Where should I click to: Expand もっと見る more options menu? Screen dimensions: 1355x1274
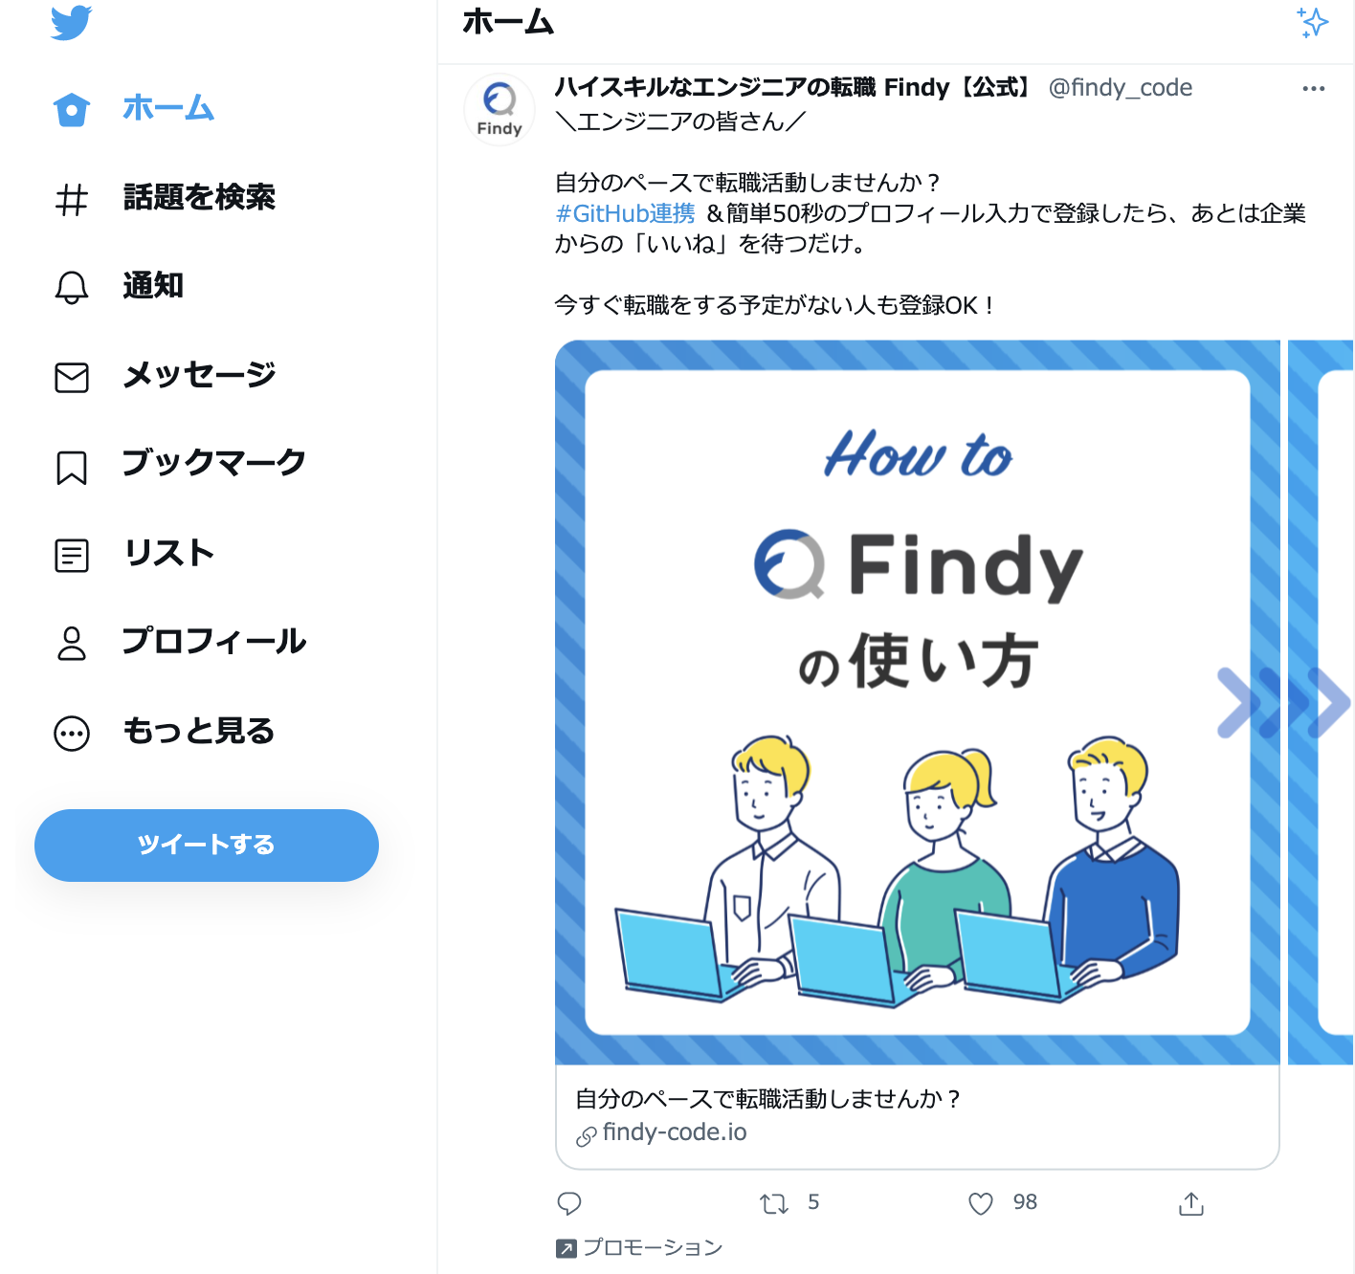[x=72, y=734]
